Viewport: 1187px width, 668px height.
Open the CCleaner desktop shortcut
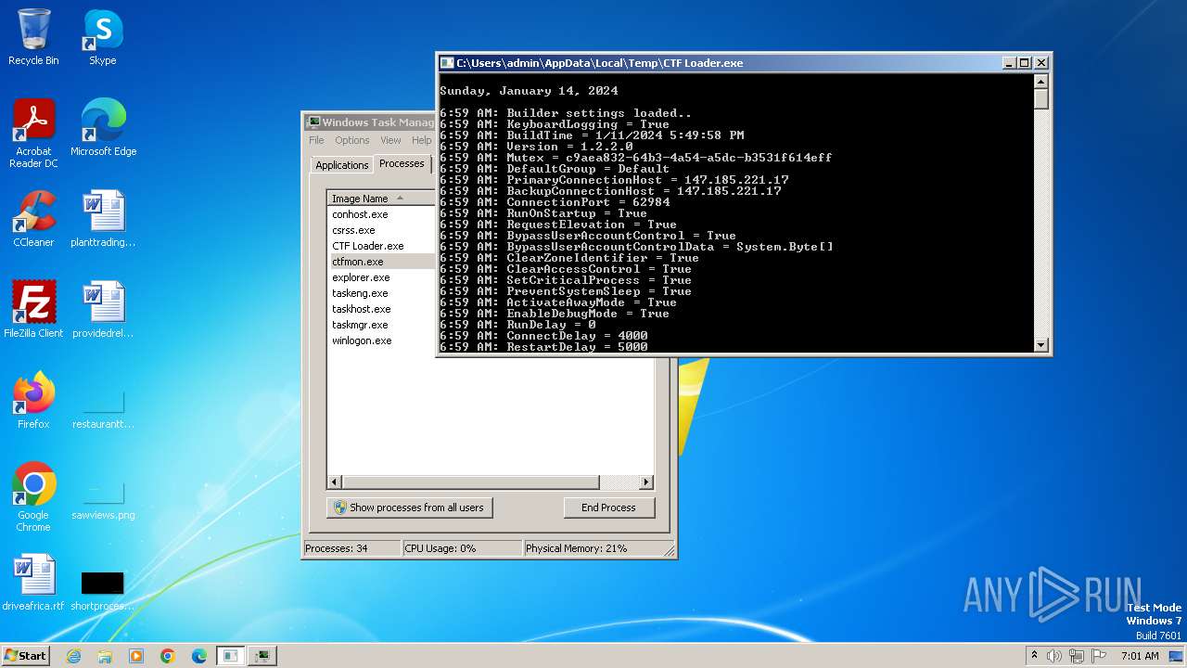pos(33,219)
